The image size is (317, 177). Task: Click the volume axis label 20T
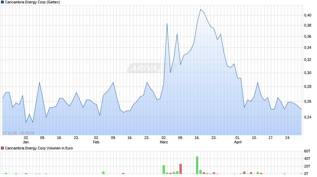click(307, 166)
